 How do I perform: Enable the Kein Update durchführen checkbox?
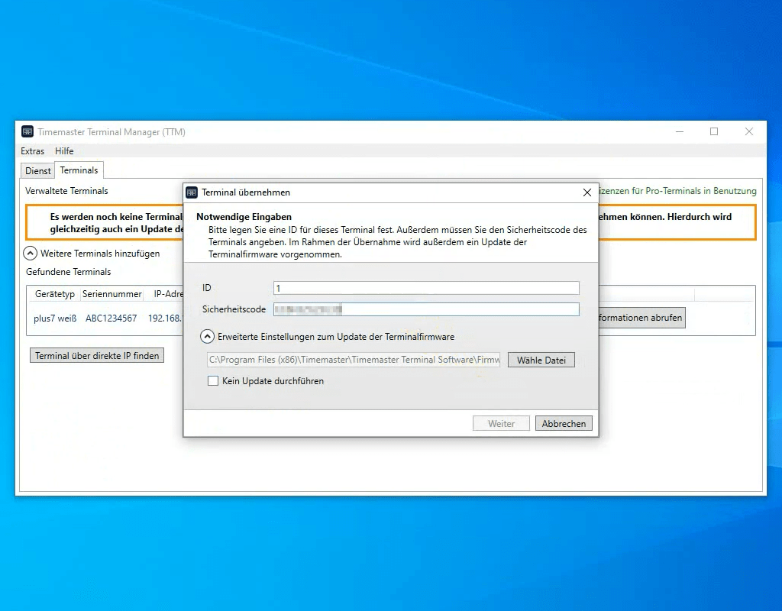click(x=213, y=381)
